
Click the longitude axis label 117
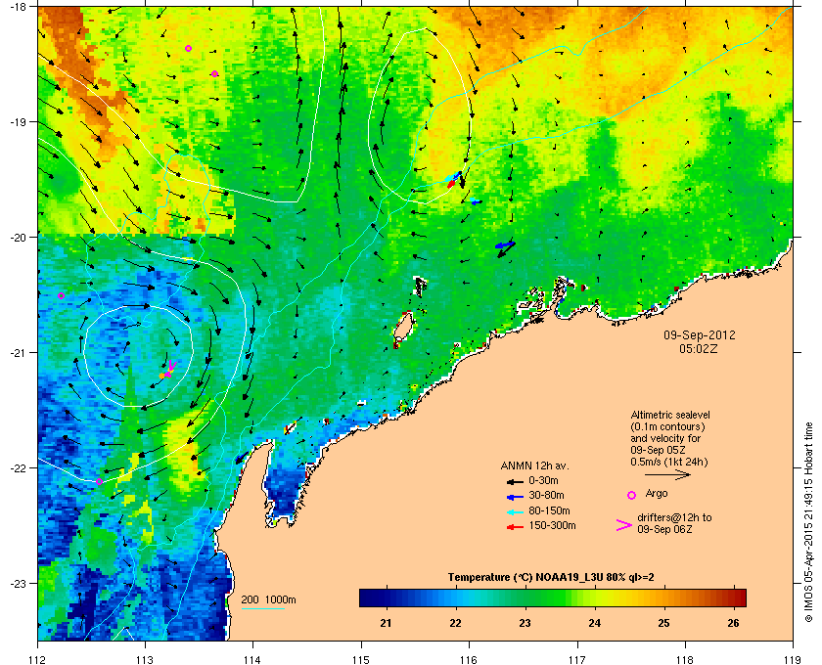point(577,659)
